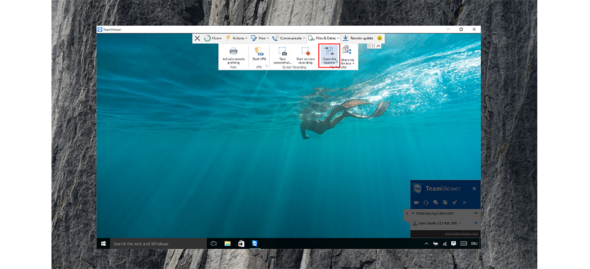Toggle fullscreen mode in remote toolbar
590x269 pixels.
point(373,46)
